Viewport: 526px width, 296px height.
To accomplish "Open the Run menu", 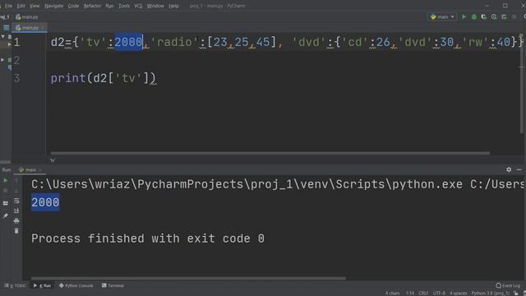I will [109, 6].
